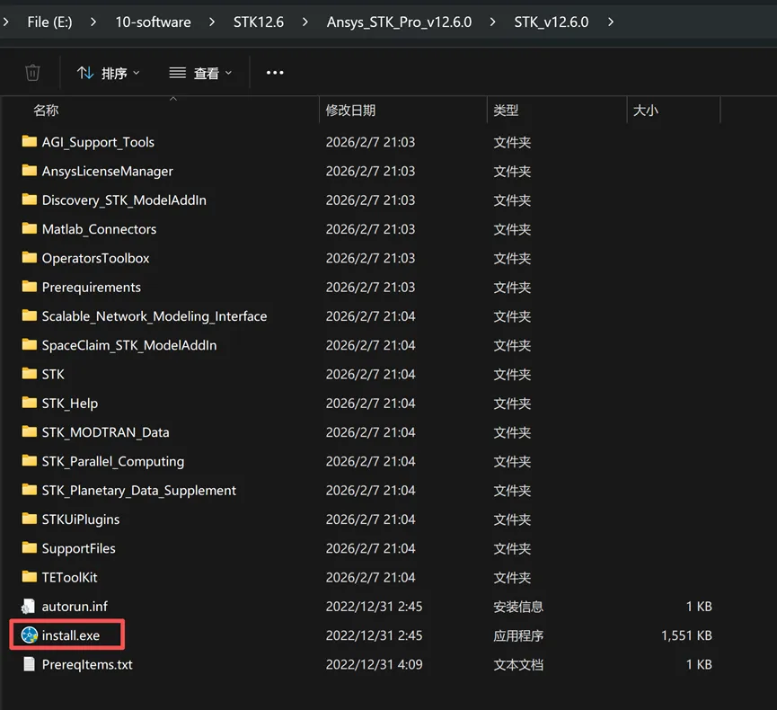
Task: Open the 查看 view dropdown
Action: 200,74
